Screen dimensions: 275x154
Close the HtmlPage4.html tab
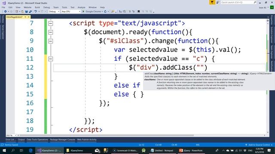click(x=29, y=17)
